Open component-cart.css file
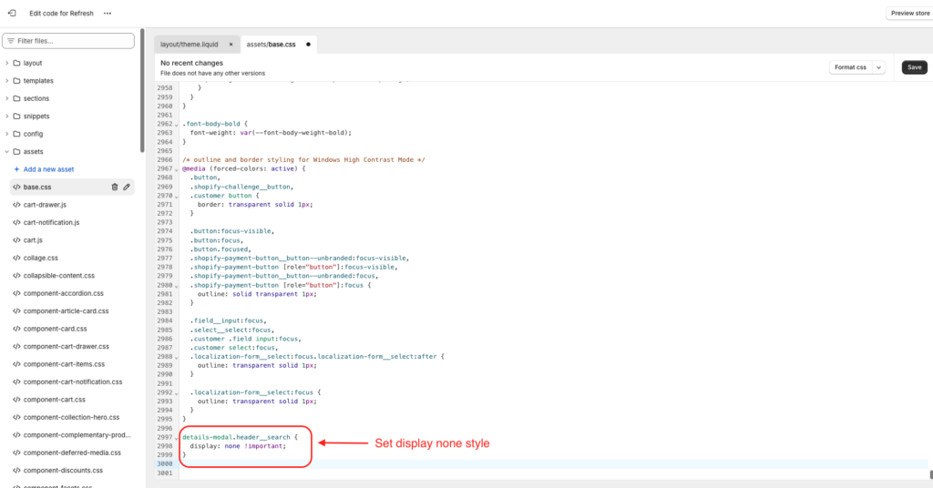Image resolution: width=933 pixels, height=488 pixels. [54, 400]
